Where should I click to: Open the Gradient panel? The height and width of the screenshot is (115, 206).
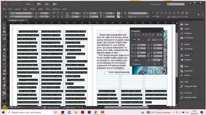pyautogui.click(x=186, y=60)
